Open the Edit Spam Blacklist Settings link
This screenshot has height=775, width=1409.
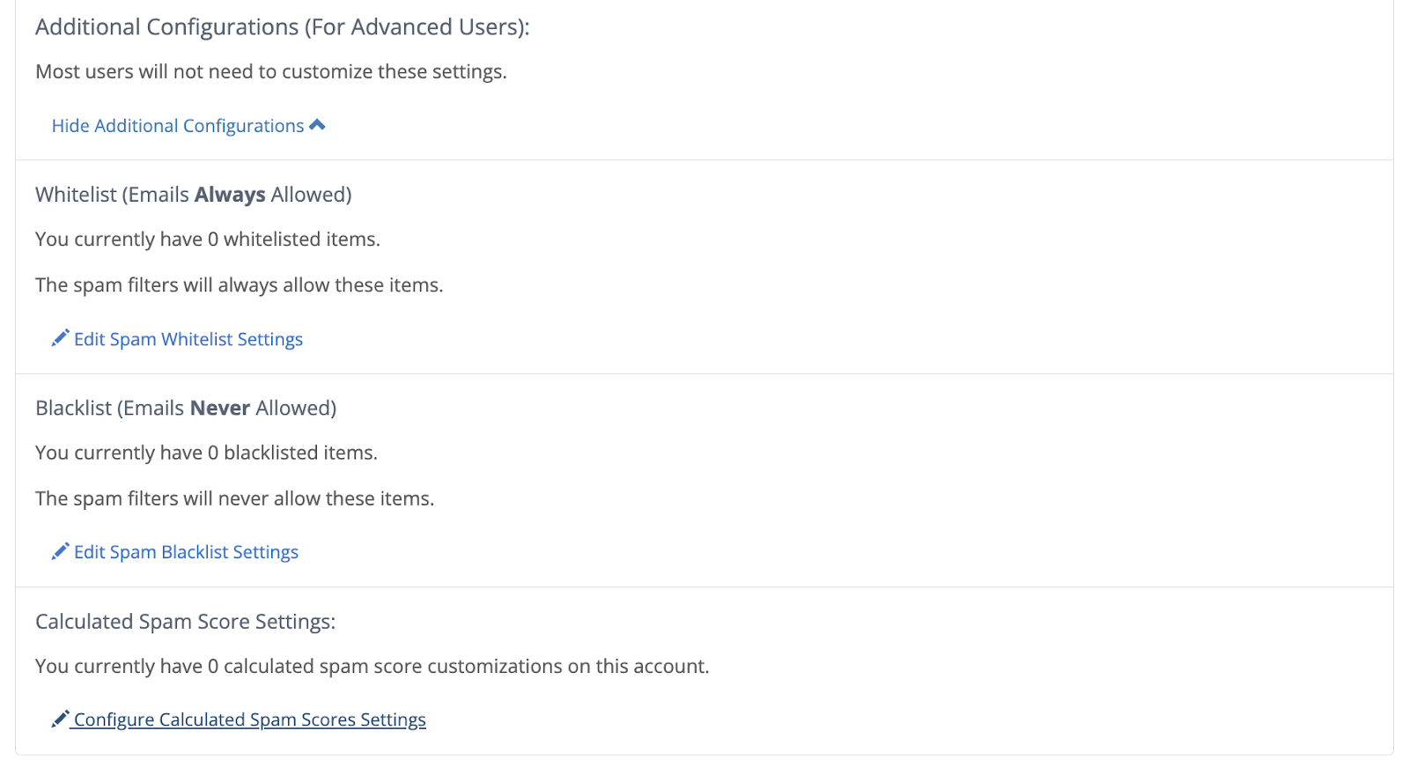pyautogui.click(x=186, y=552)
